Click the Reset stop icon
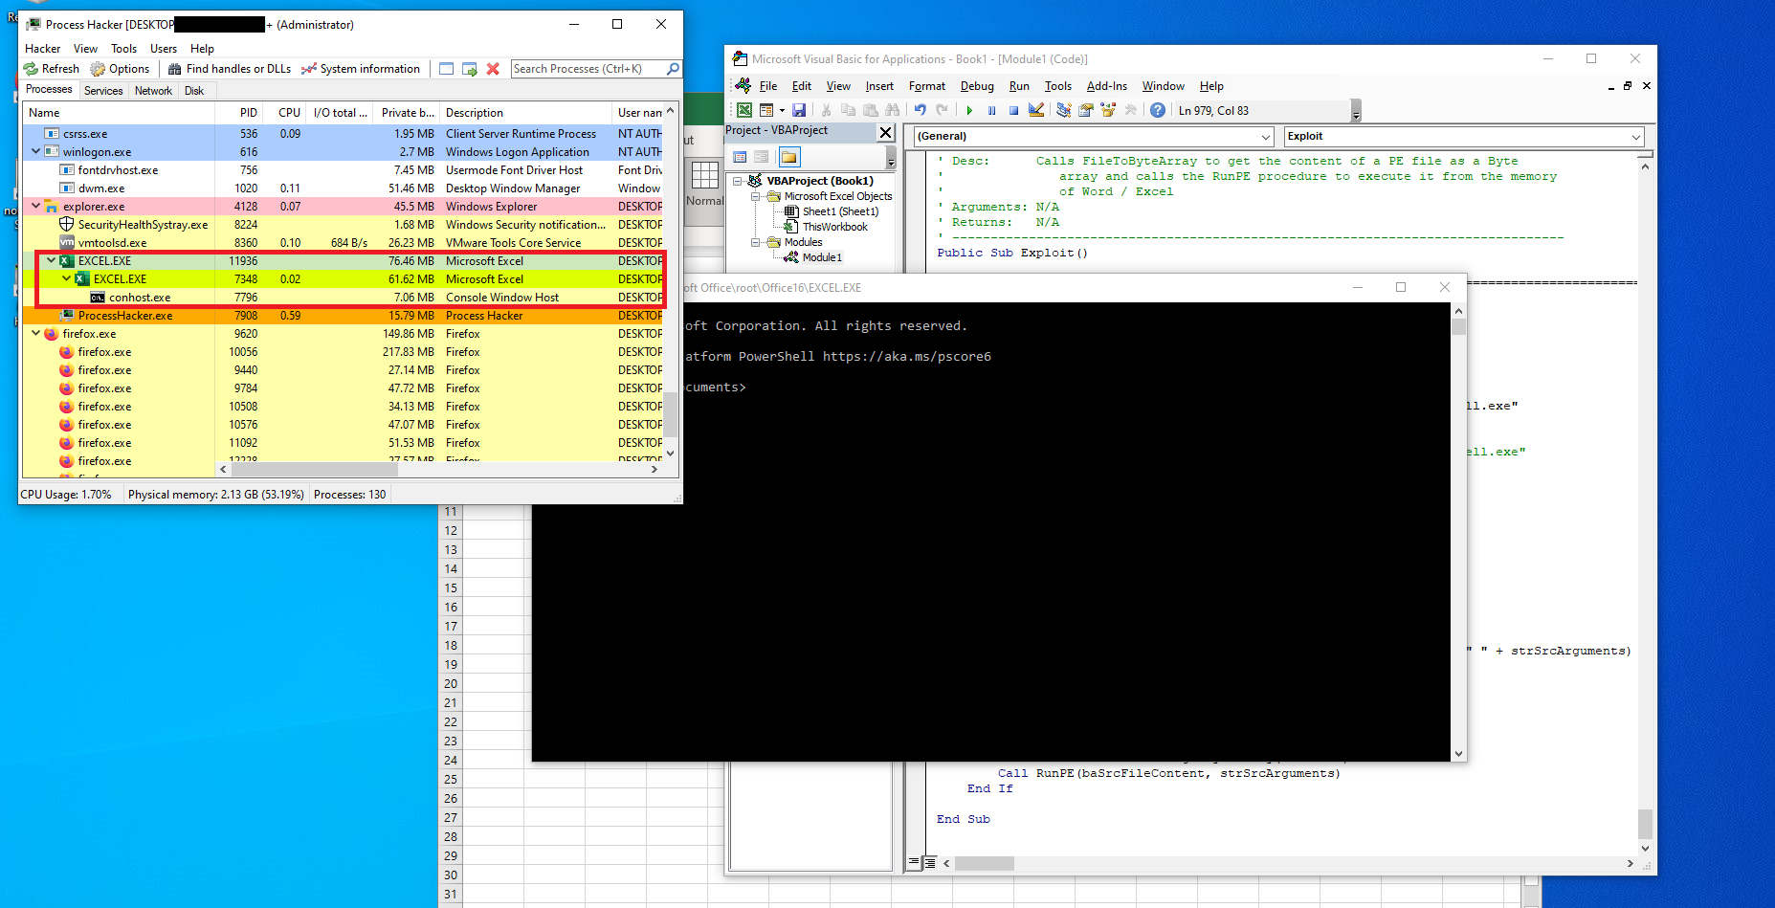 click(x=1013, y=110)
